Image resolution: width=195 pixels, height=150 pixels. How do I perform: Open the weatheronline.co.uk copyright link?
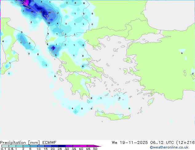(x=169, y=147)
